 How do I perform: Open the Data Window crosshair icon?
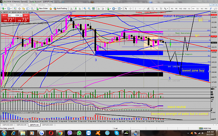[x=19, y=9]
